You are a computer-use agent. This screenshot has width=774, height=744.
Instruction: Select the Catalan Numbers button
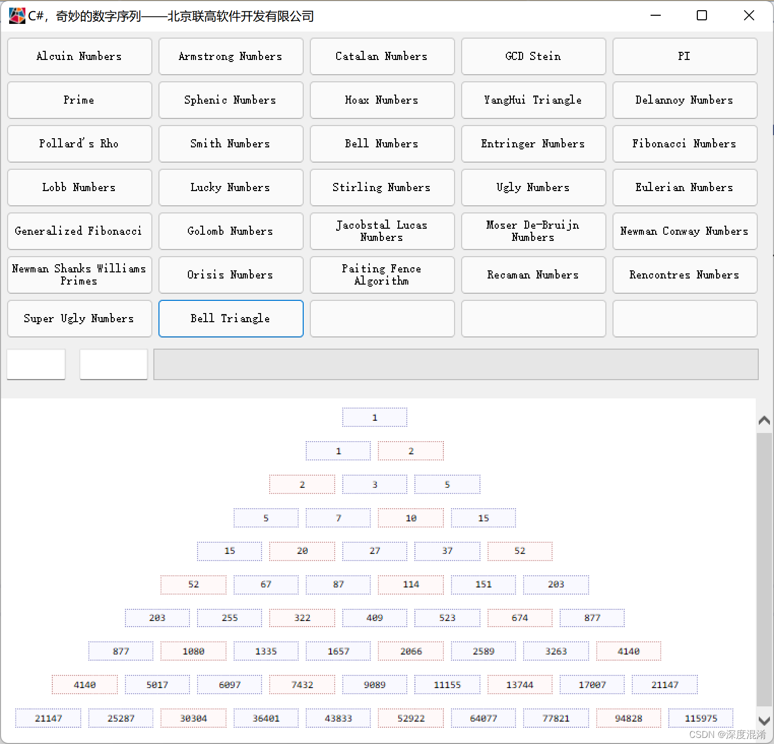coord(382,56)
